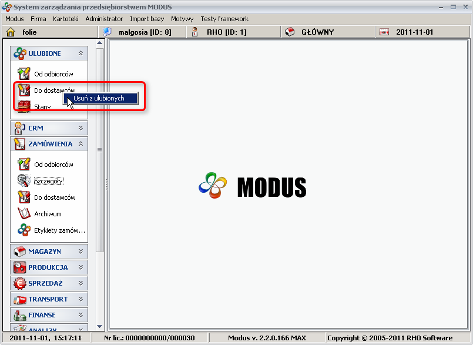
Task: Click the person icon beside RHO
Action: pyautogui.click(x=195, y=32)
